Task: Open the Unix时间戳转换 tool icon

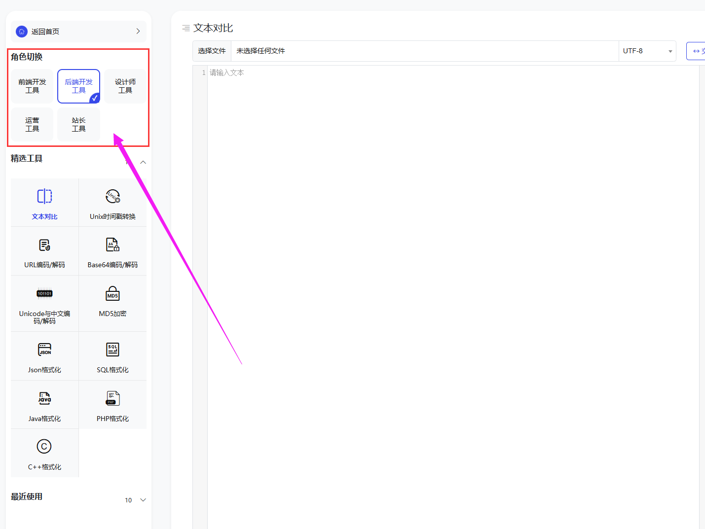Action: click(x=112, y=196)
